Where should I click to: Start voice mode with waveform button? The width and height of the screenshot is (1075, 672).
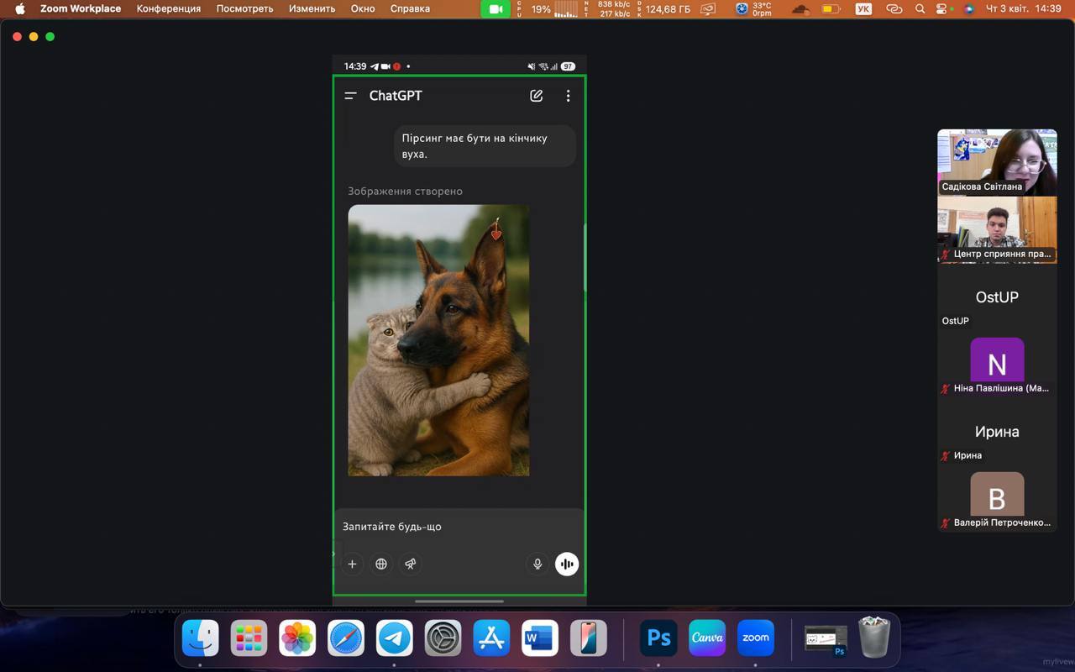coord(567,564)
